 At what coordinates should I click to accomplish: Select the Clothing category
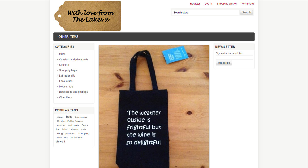[x=64, y=65]
